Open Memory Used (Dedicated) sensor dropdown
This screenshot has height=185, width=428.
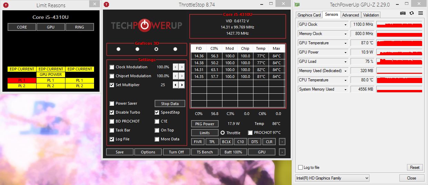point(346,71)
